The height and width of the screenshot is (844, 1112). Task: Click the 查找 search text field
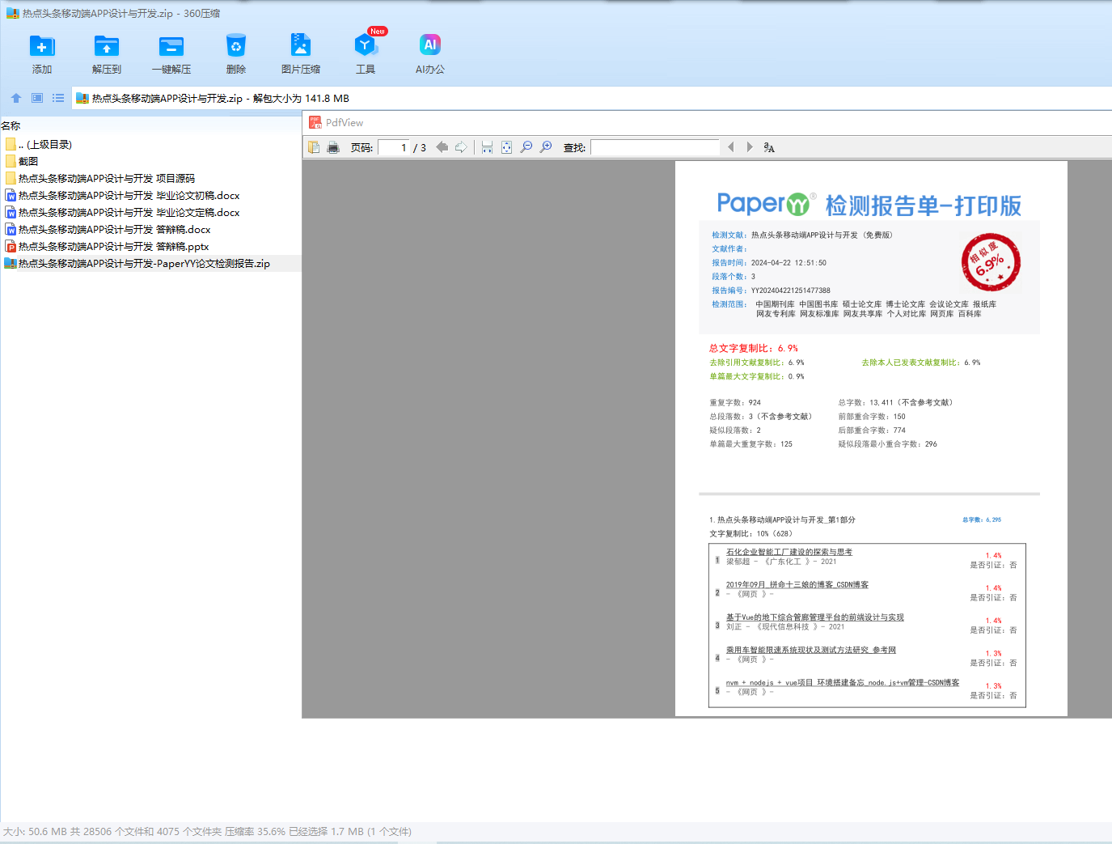click(655, 147)
